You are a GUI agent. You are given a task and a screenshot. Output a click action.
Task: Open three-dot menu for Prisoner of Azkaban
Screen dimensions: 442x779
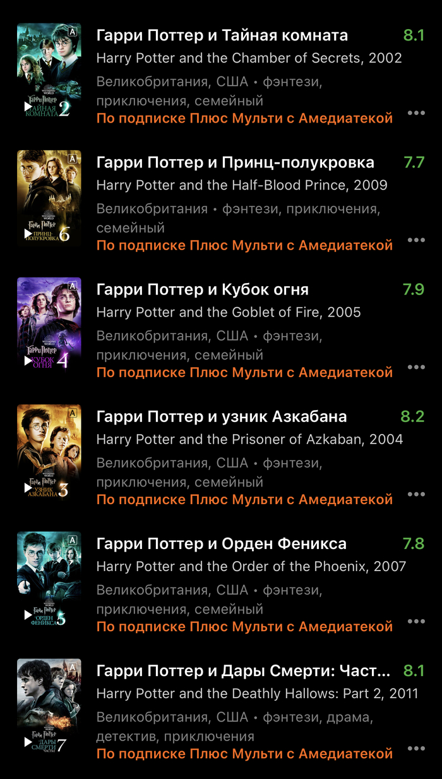point(416,494)
